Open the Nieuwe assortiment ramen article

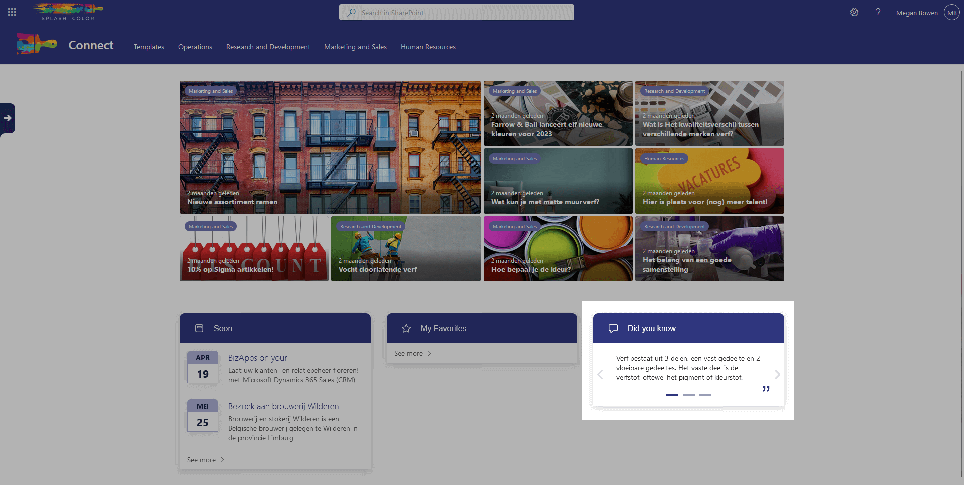click(330, 147)
